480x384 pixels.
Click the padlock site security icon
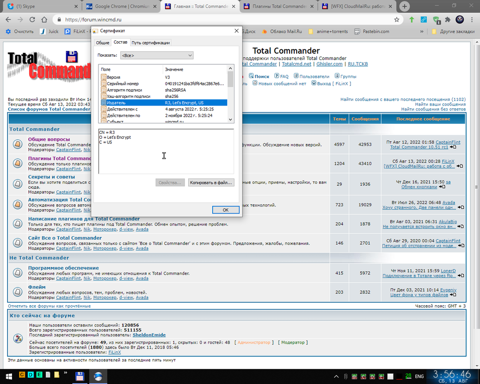pyautogui.click(x=59, y=20)
